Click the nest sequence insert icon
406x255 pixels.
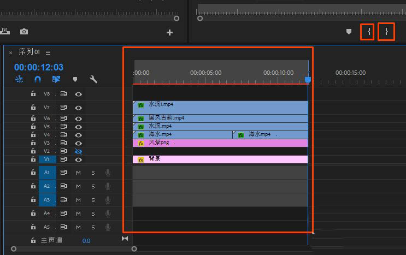20,79
